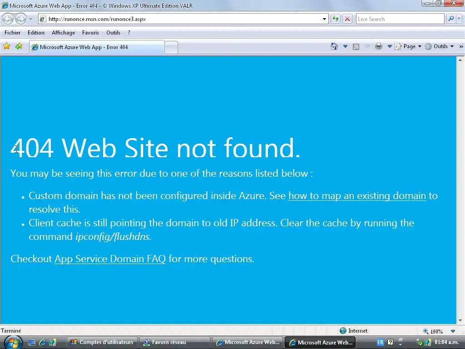Open the Outils gear toolbar menu
465x349 pixels.
[x=439, y=47]
